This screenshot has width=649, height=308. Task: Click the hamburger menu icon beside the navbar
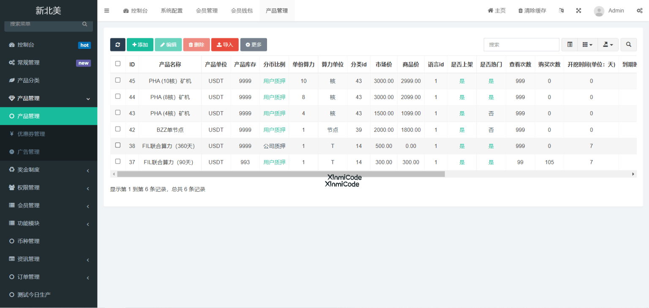[106, 10]
